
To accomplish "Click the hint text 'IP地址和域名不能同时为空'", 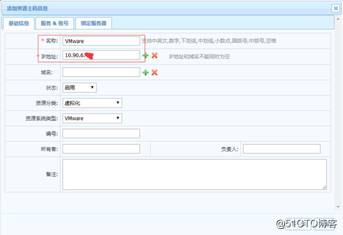I will (199, 56).
